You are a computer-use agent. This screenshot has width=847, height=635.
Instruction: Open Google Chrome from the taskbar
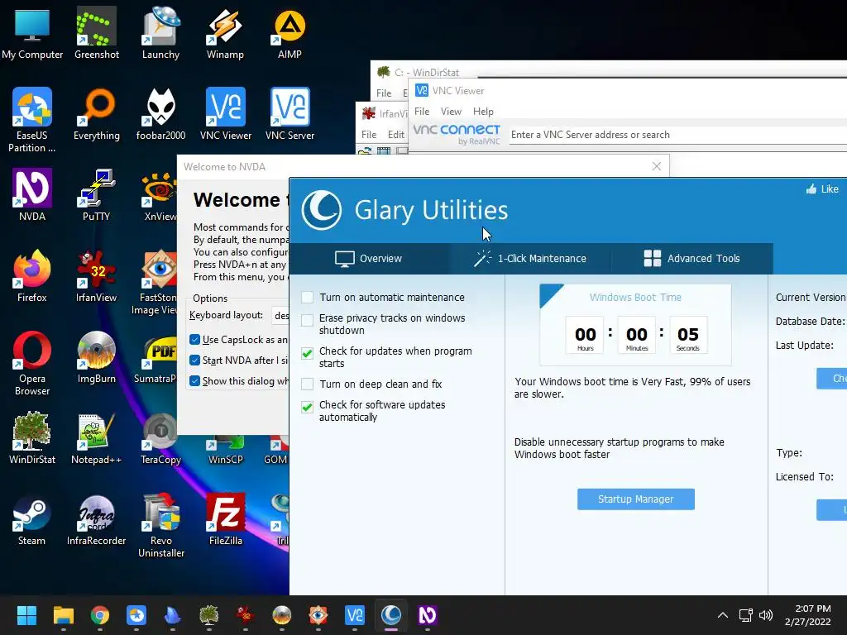[x=100, y=615]
